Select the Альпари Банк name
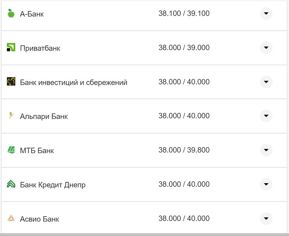 44,116
